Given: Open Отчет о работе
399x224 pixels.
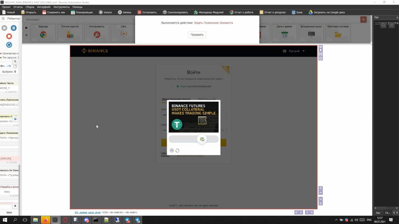Looking at the screenshot, I should [x=241, y=12].
